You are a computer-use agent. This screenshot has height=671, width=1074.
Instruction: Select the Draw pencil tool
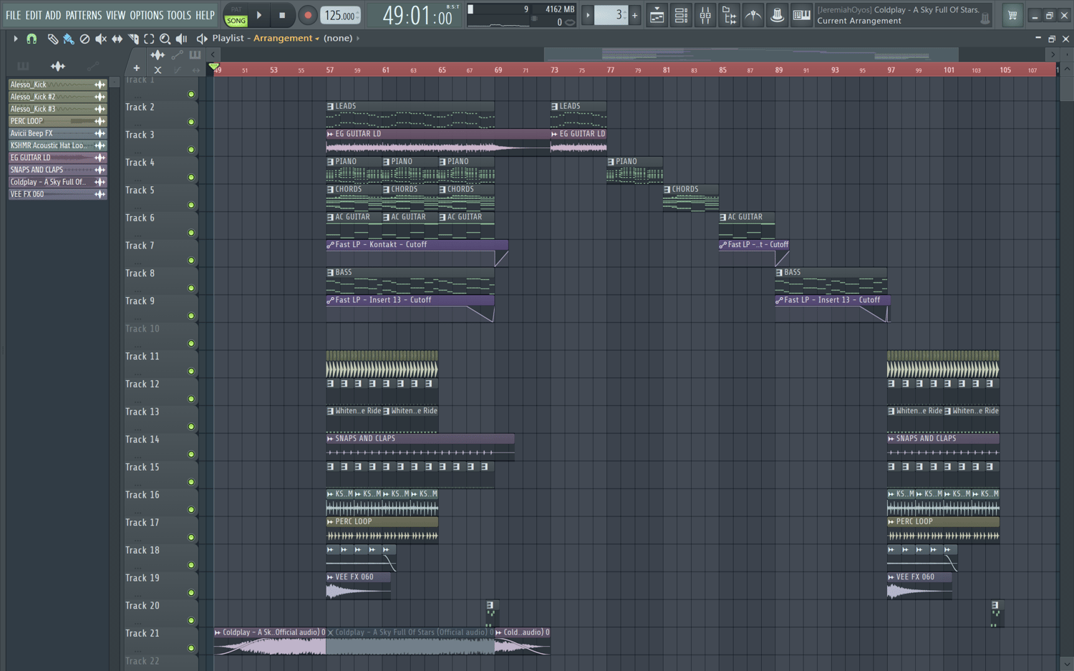(52, 39)
